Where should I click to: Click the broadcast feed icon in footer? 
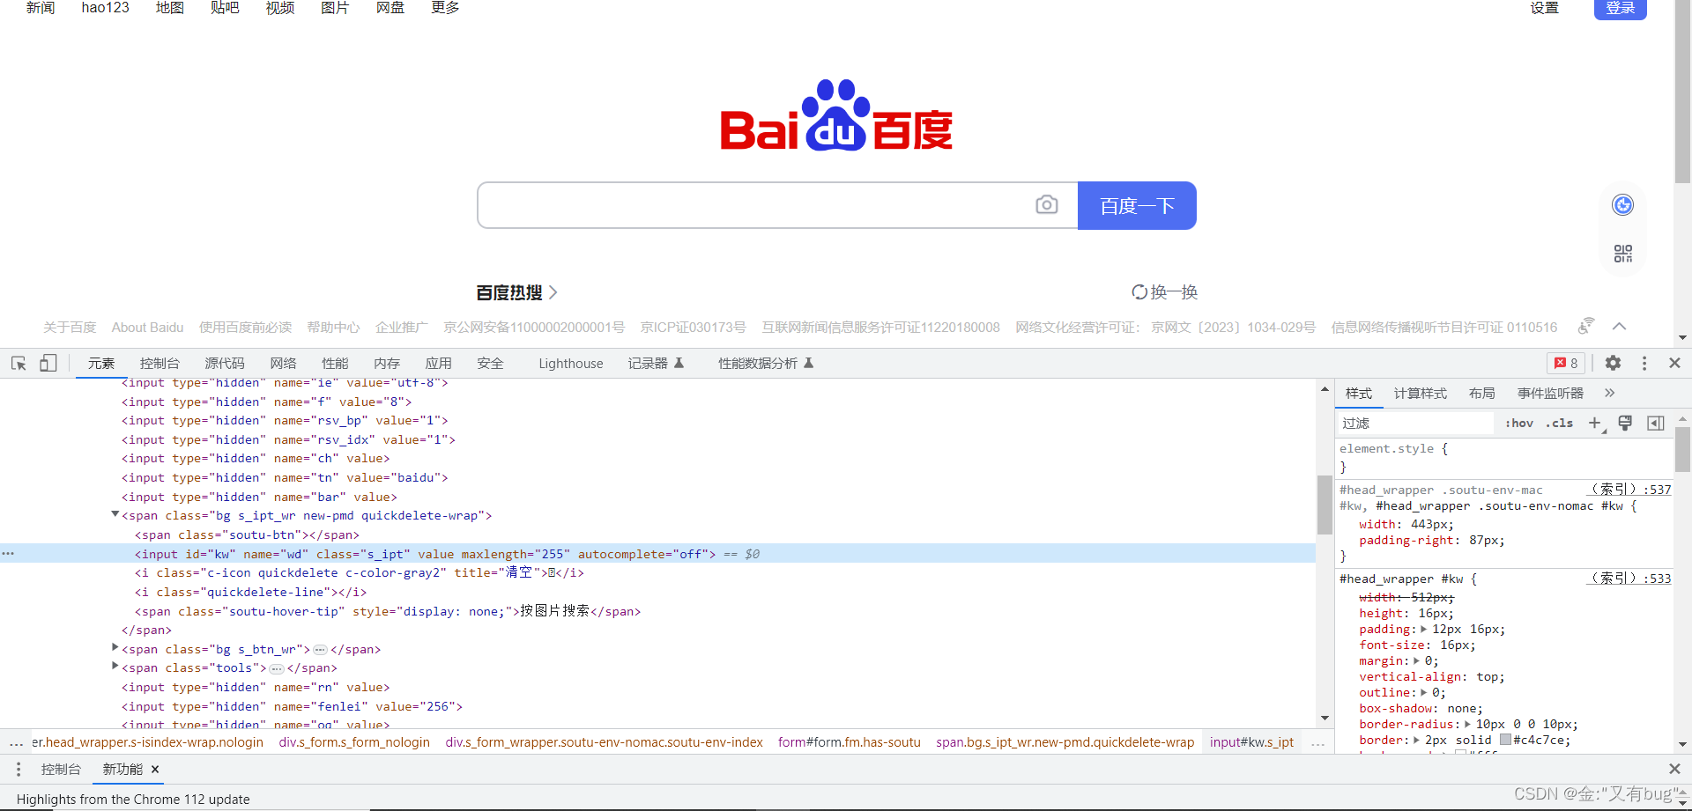1585,326
